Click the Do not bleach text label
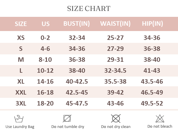 [x=160, y=126]
